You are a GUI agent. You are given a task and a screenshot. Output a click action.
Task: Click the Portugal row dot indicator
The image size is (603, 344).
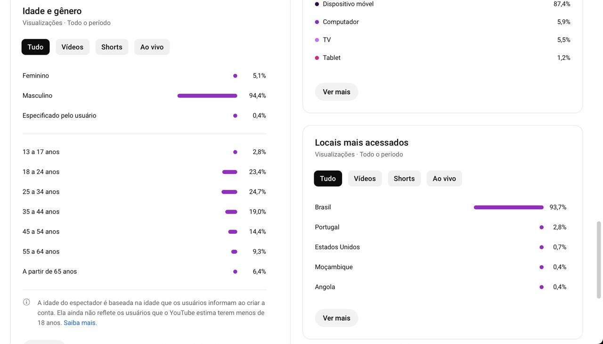(541, 227)
